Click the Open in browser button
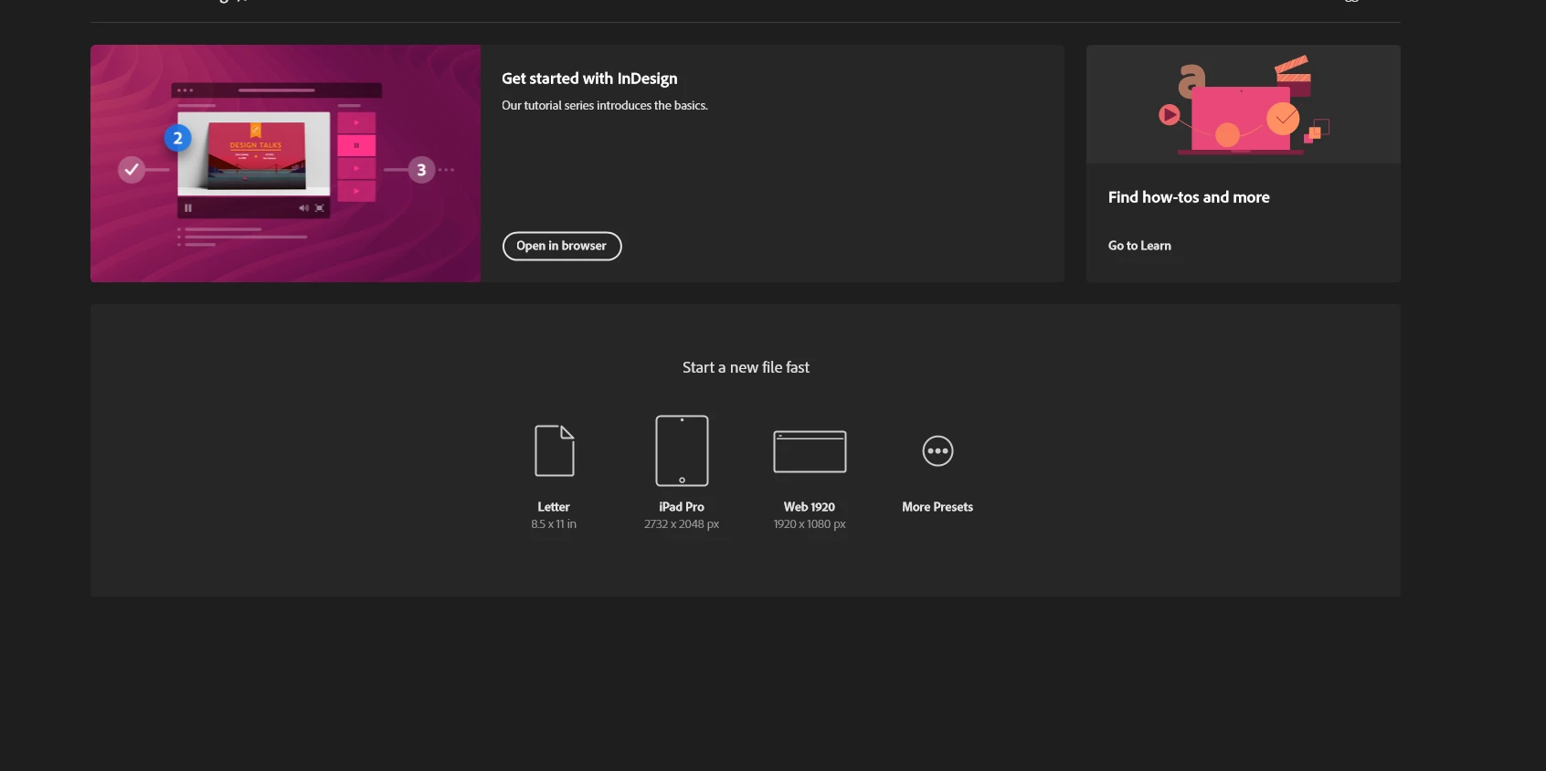This screenshot has height=771, width=1546. 562,246
